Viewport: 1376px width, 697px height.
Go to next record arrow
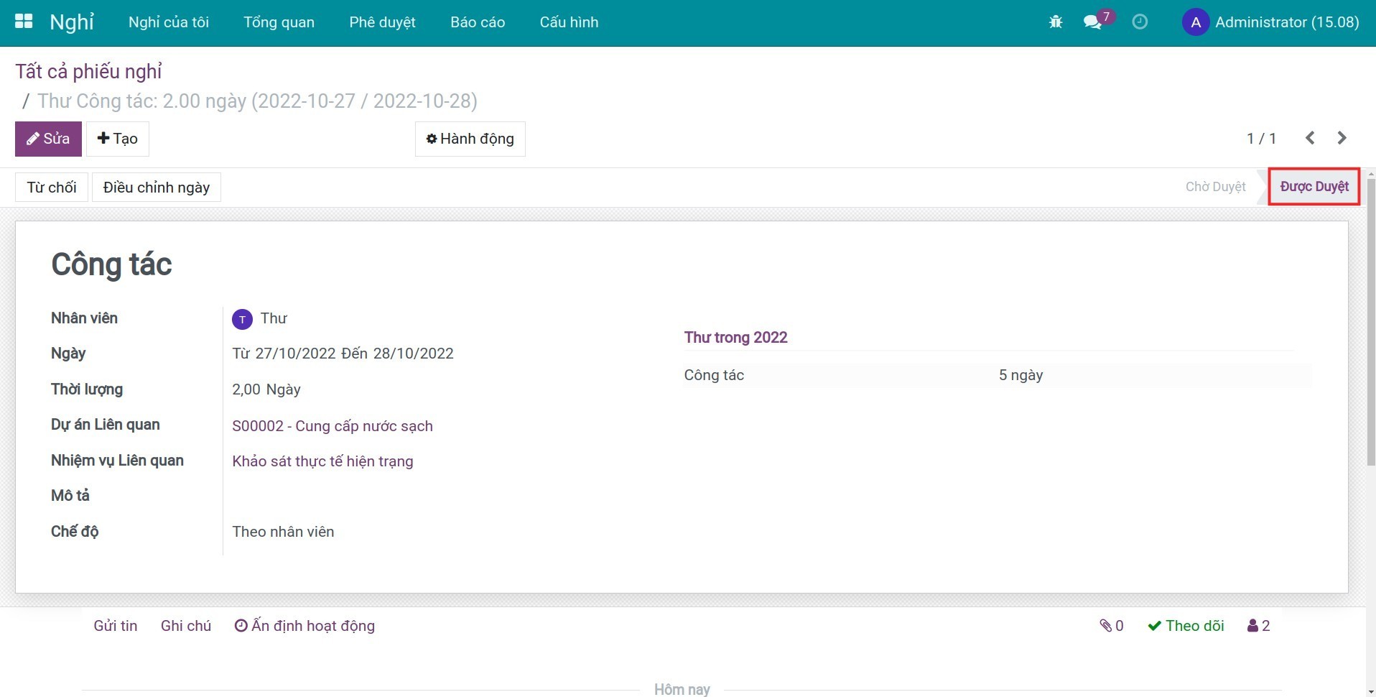(x=1342, y=138)
